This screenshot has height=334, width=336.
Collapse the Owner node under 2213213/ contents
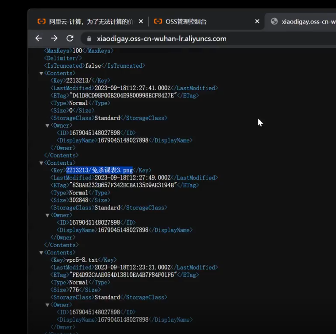[47, 126]
